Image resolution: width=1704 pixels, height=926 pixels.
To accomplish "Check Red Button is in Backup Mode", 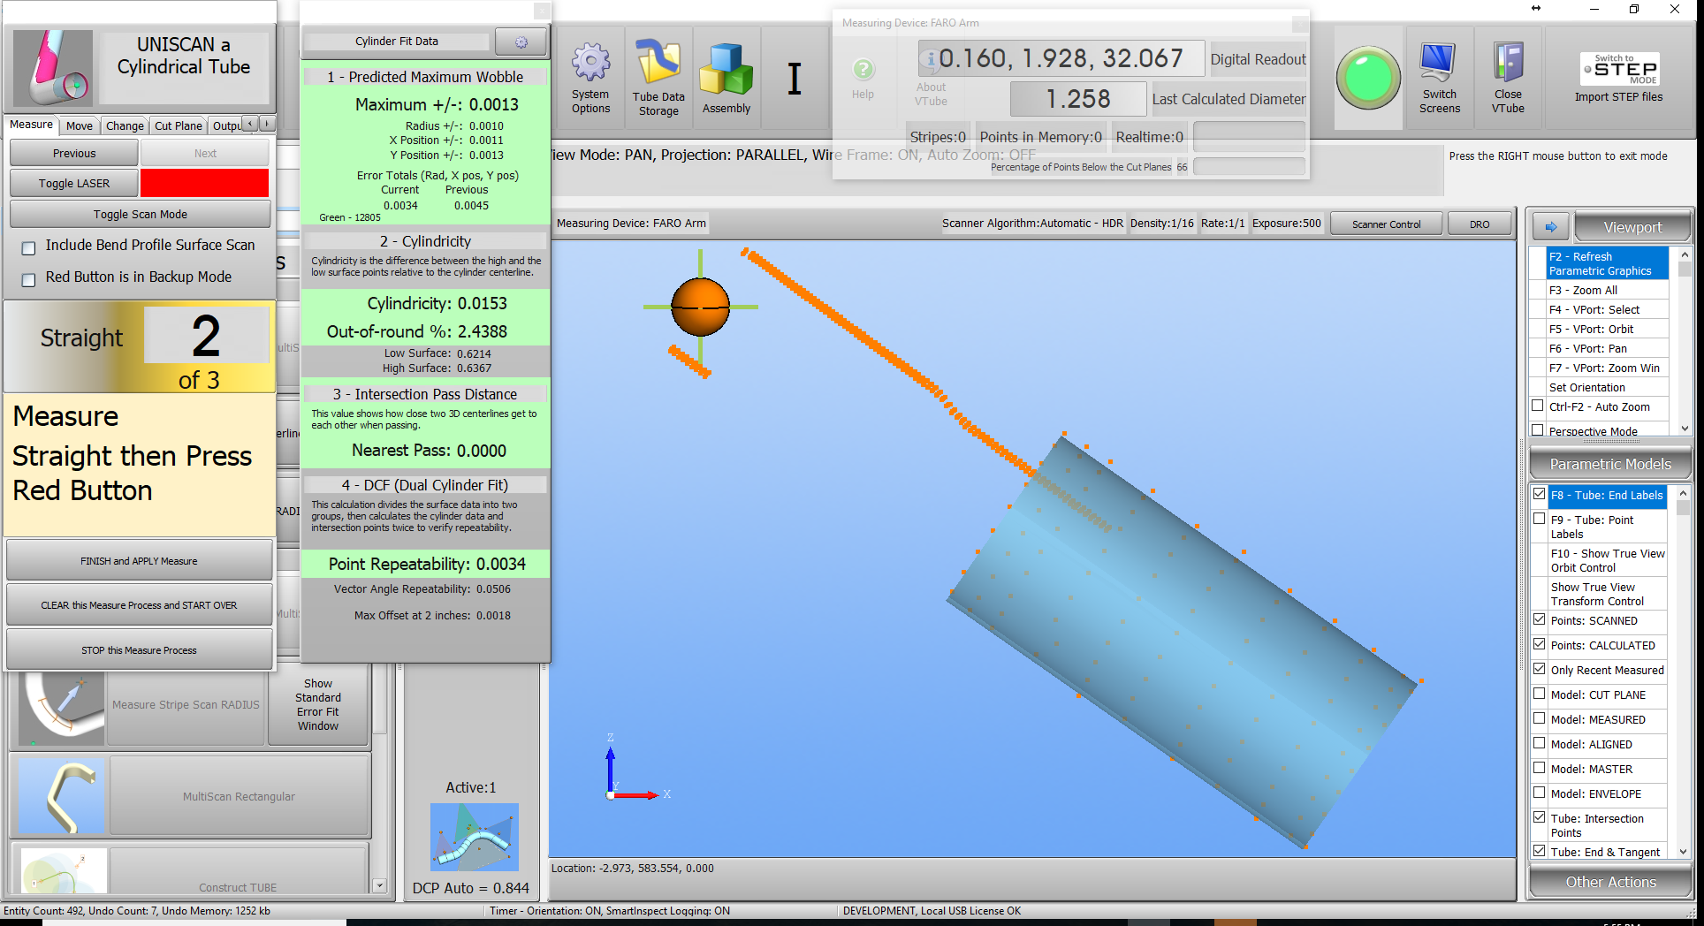I will click(29, 279).
